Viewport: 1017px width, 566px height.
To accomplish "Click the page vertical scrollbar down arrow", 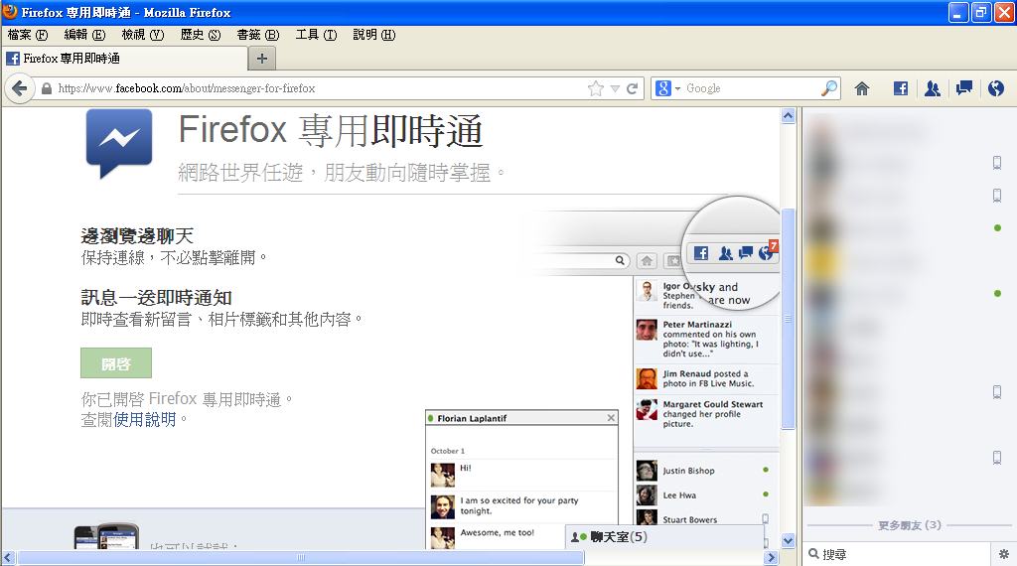I will pos(788,540).
